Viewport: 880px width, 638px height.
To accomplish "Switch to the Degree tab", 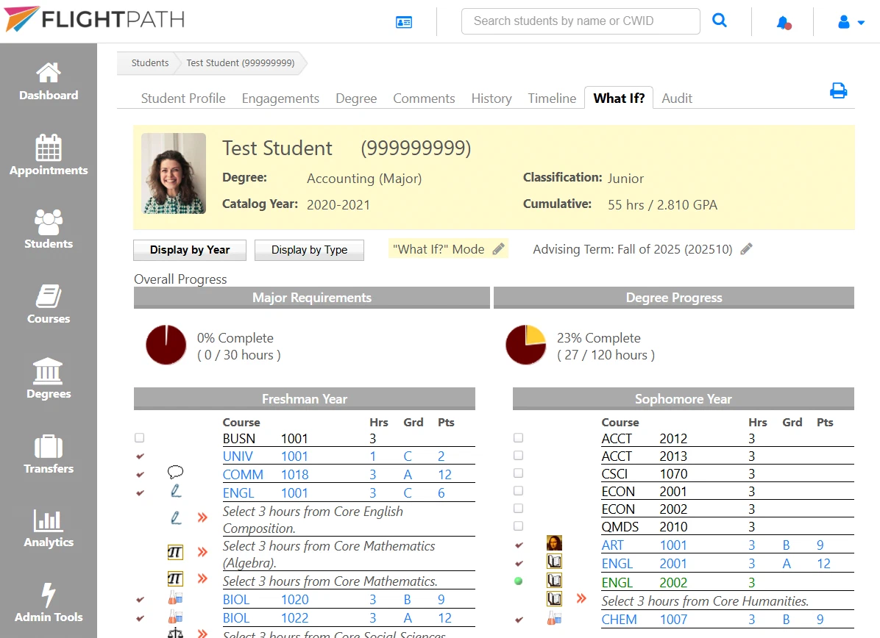I will point(356,98).
